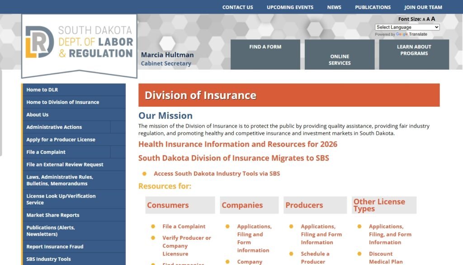This screenshot has width=463, height=265.
Task: Click "File a Complaint" under Consumers
Action: pyautogui.click(x=184, y=226)
